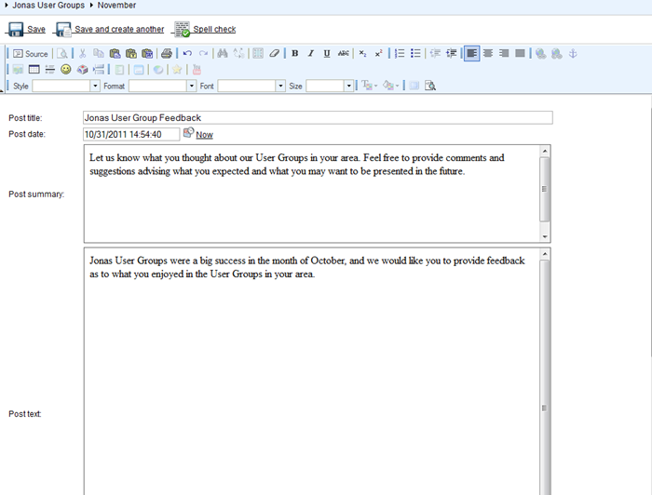The image size is (652, 495).
Task: Click the star icon in toolbar
Action: [x=177, y=70]
